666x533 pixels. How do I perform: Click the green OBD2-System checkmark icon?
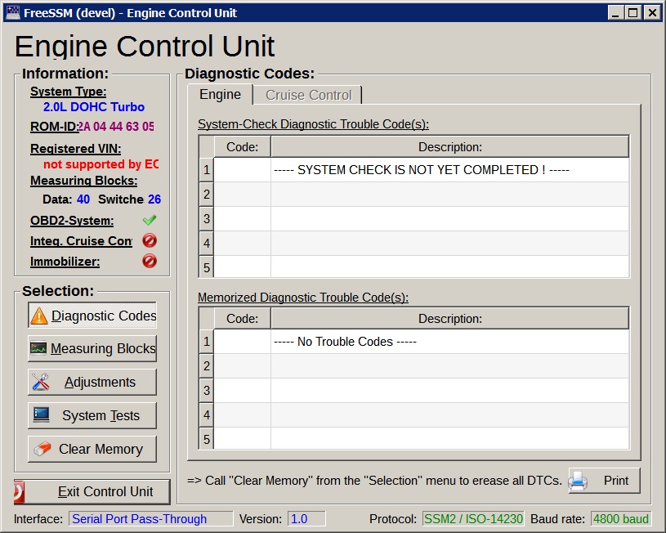click(149, 221)
